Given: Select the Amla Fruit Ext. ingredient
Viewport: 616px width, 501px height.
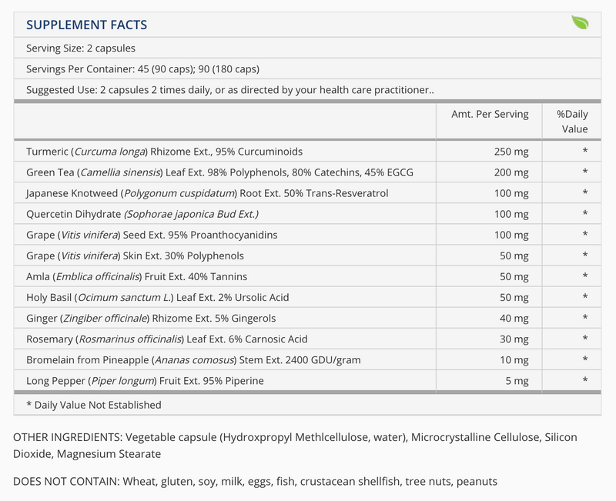Looking at the screenshot, I should pos(136,276).
